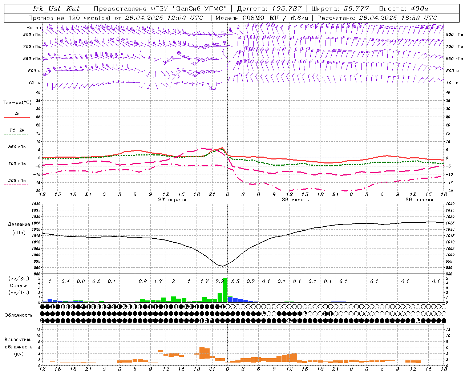Click the forecast start 26.04.2025 12:00 UTC
Viewport: 465px width, 372px height.
(x=164, y=18)
